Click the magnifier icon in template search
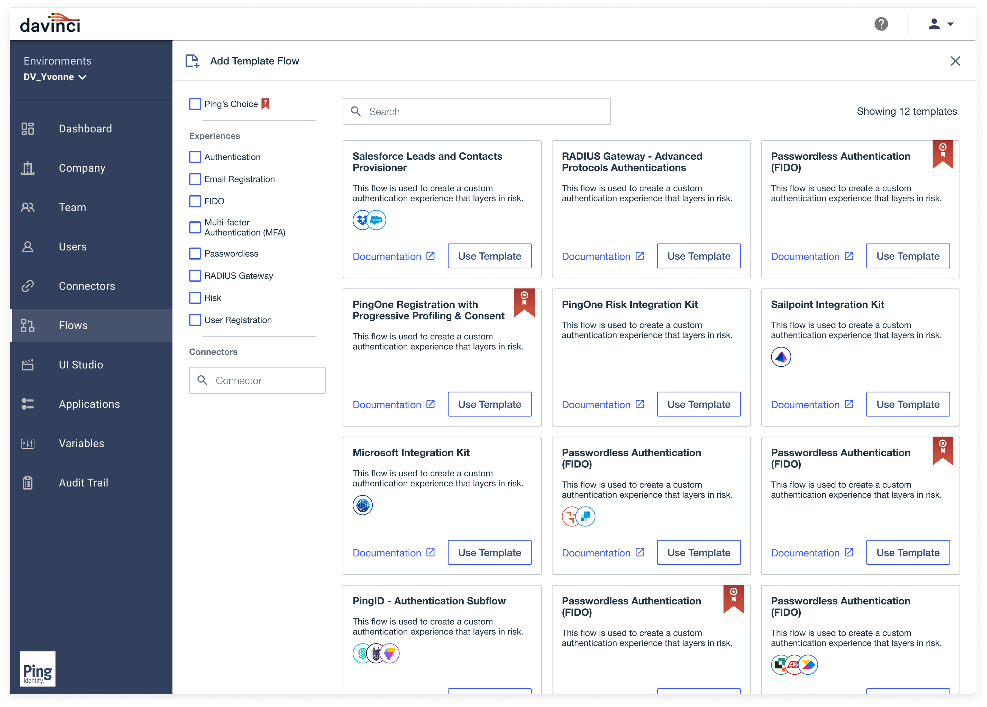Image resolution: width=987 pixels, height=707 pixels. pos(356,111)
